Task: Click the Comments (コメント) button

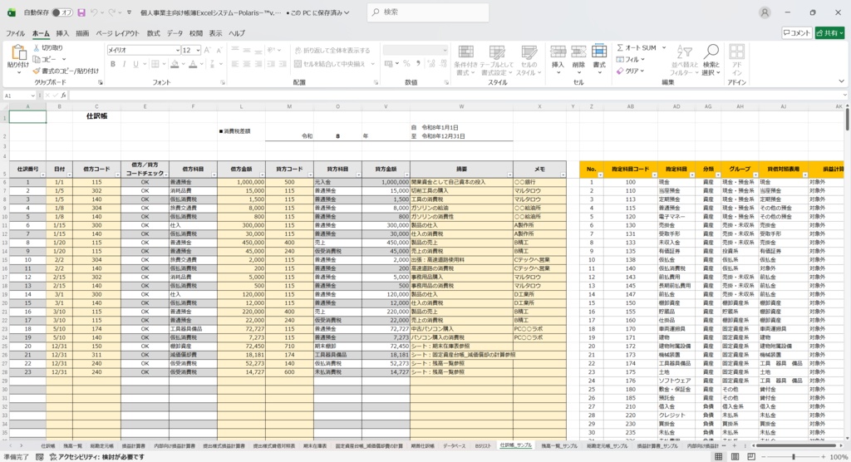Action: [x=797, y=32]
